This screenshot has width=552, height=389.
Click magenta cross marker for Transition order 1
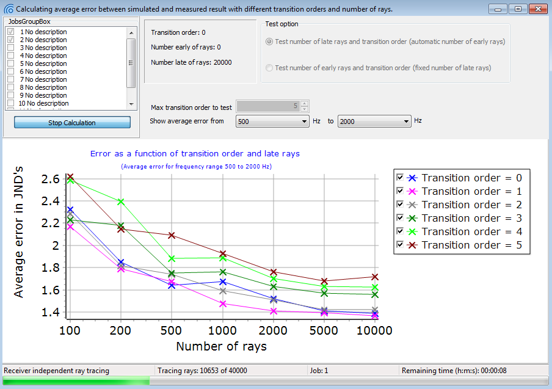pos(412,191)
